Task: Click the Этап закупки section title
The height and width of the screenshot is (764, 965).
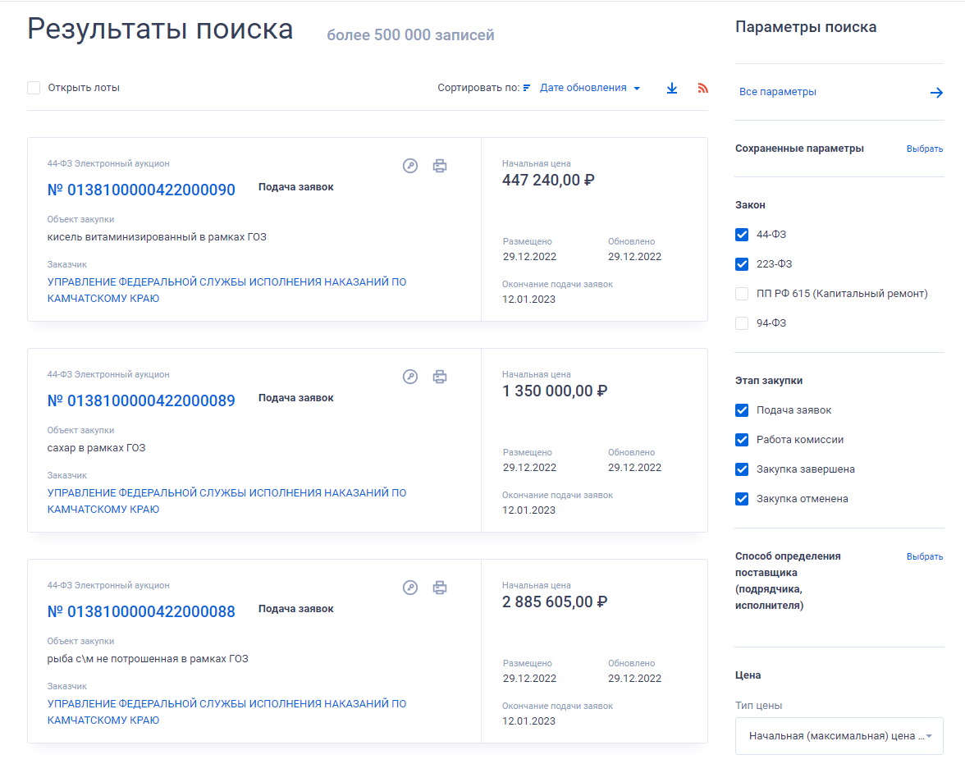Action: coord(769,381)
